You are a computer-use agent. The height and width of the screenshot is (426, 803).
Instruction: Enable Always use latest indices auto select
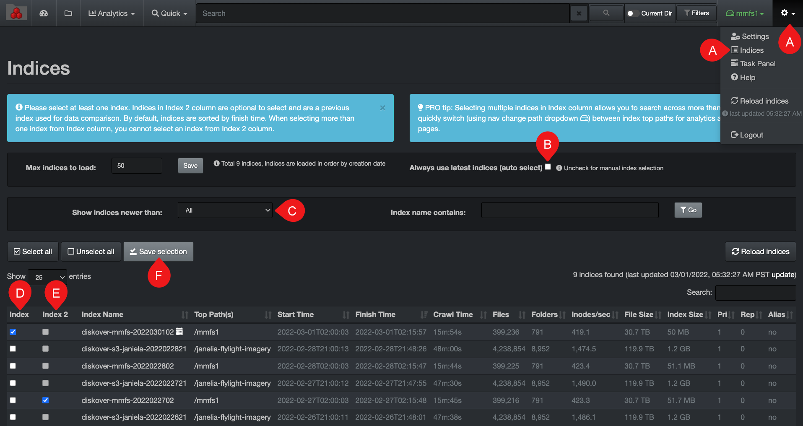tap(548, 167)
